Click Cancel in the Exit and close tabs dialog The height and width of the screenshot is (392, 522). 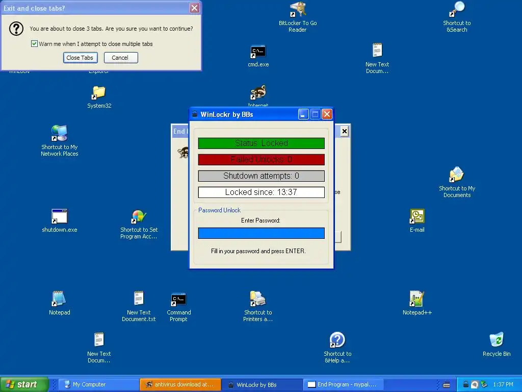pos(121,58)
